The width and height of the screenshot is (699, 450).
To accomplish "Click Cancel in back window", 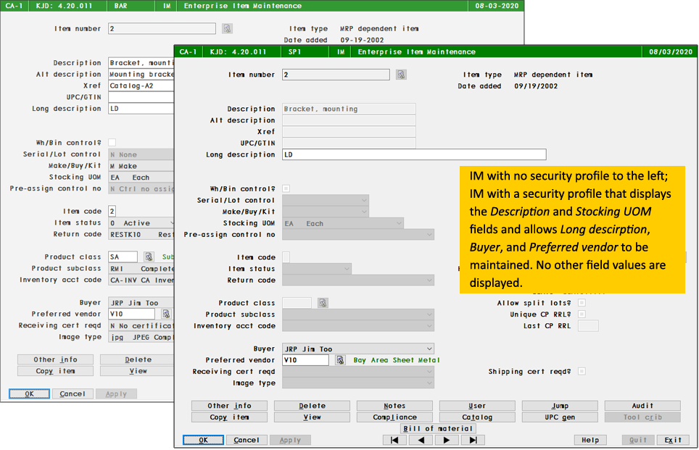I will pyautogui.click(x=73, y=394).
